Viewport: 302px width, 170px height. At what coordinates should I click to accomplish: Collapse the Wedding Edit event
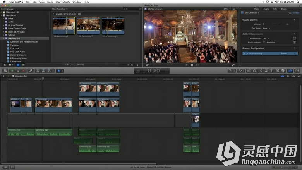click(3, 38)
